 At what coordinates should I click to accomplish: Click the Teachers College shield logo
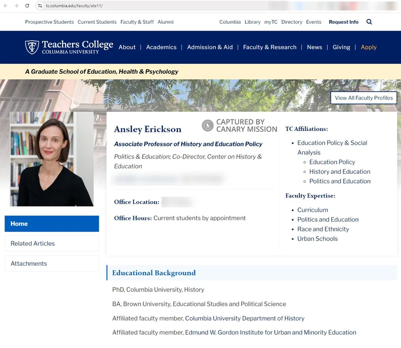click(31, 47)
